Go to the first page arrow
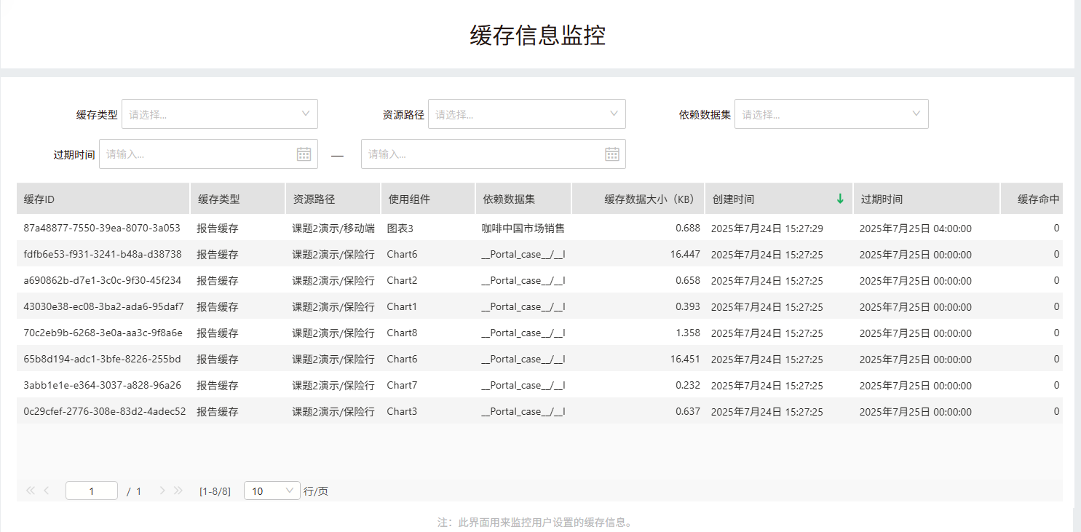The image size is (1081, 532). [30, 491]
